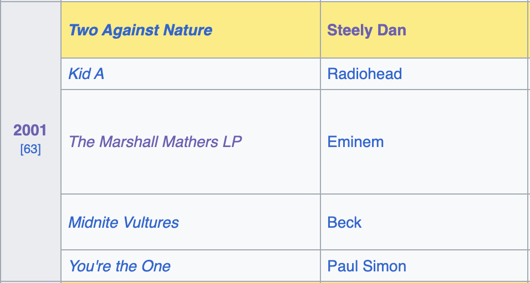Go to the Radiohead article link
This screenshot has height=283, width=530.
pyautogui.click(x=364, y=74)
